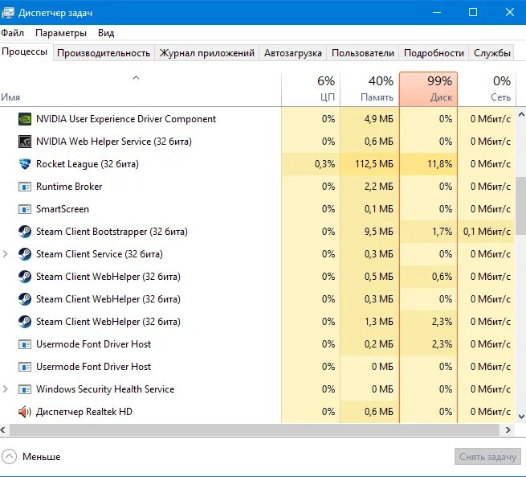Click the 2,2 МБ memory value for Runtime Broker
This screenshot has width=526, height=477.
pyautogui.click(x=379, y=187)
